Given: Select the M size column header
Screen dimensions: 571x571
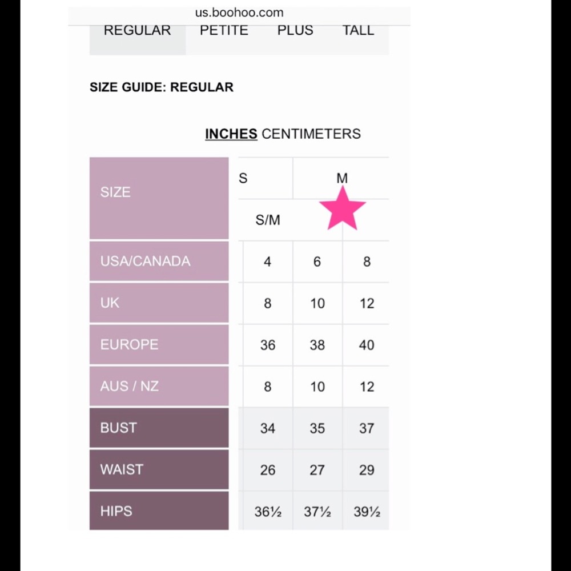Looking at the screenshot, I should pyautogui.click(x=341, y=178).
